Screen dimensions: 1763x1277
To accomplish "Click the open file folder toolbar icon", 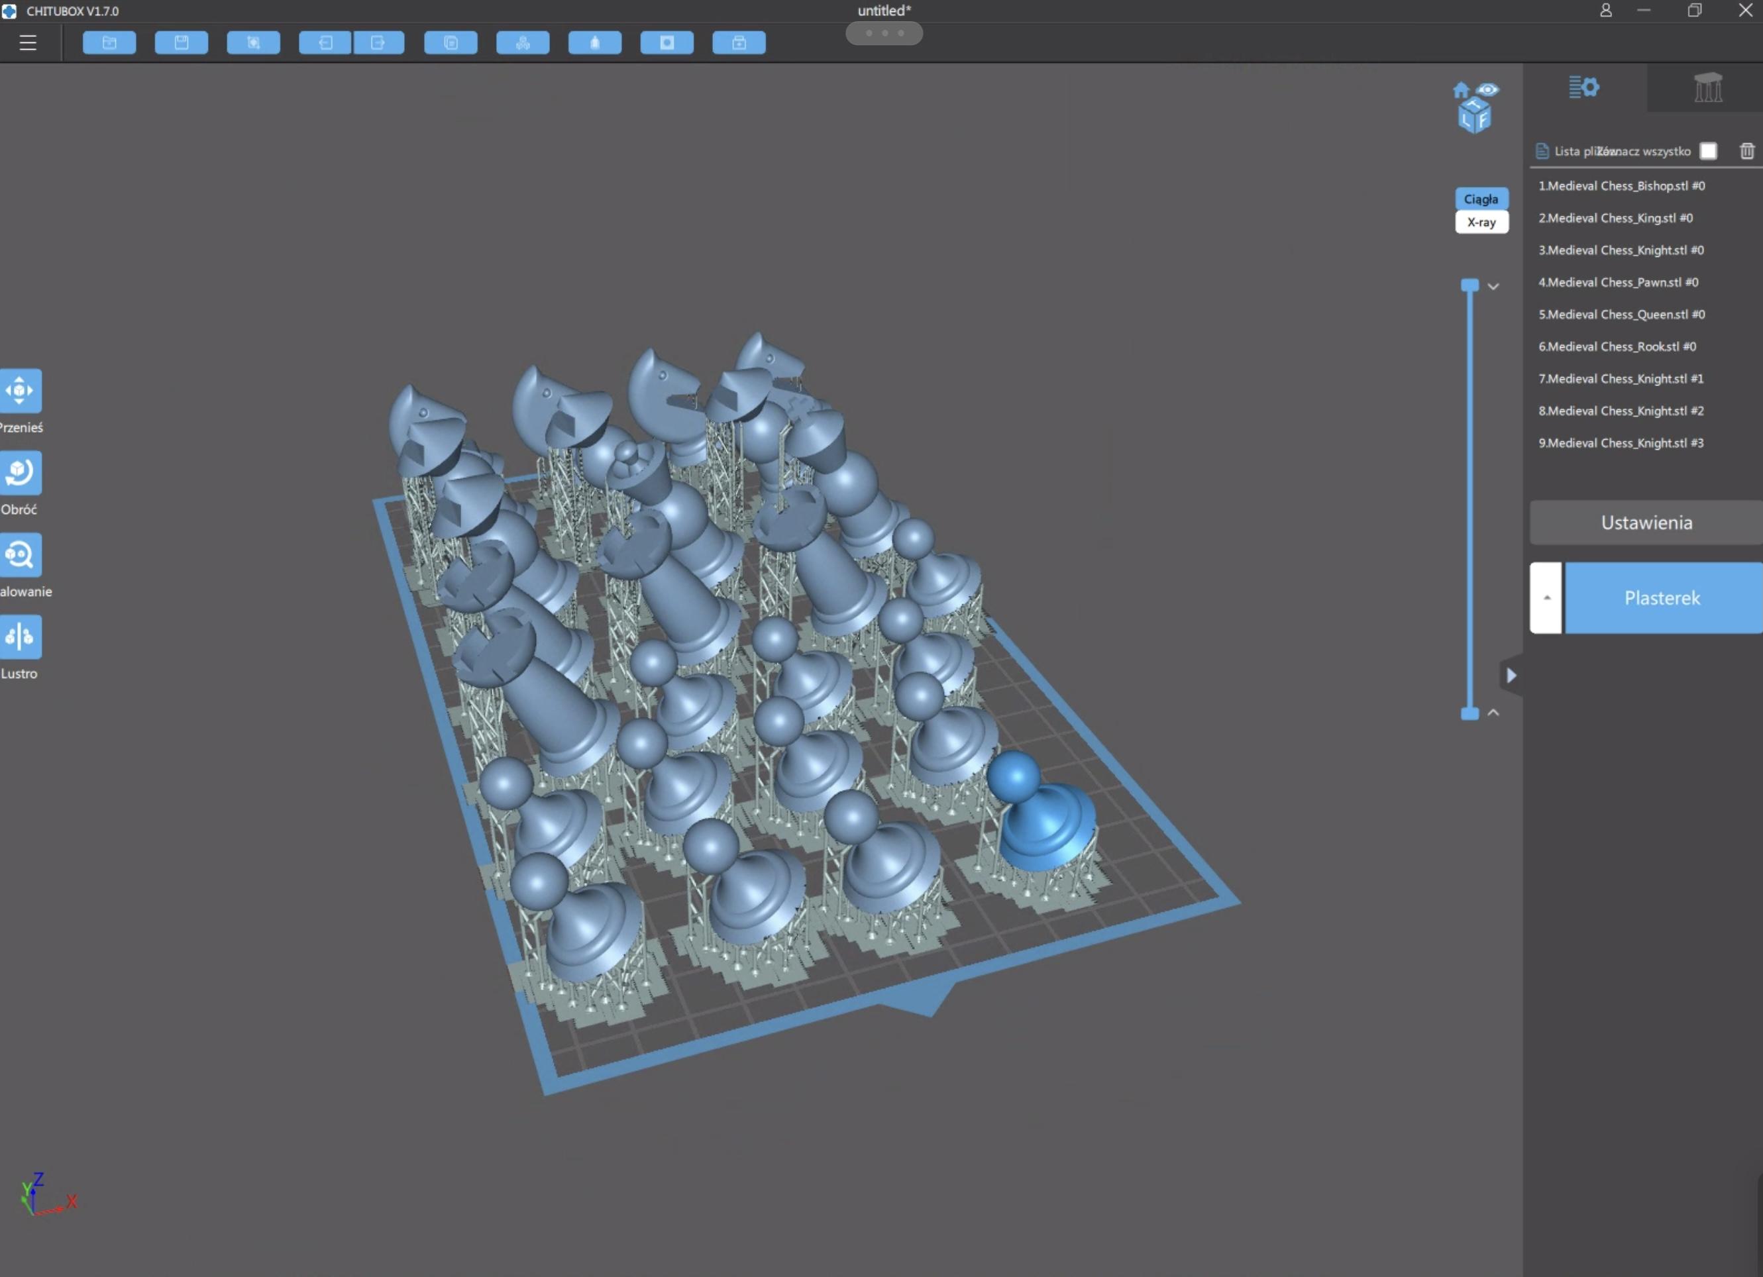I will pyautogui.click(x=109, y=43).
